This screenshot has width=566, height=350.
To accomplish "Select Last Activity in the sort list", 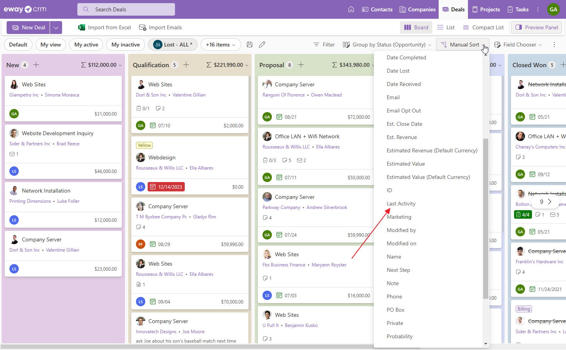I will (401, 204).
